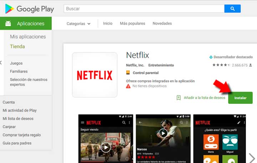Collapse the sidebar with the left chevron

(x=1, y=63)
